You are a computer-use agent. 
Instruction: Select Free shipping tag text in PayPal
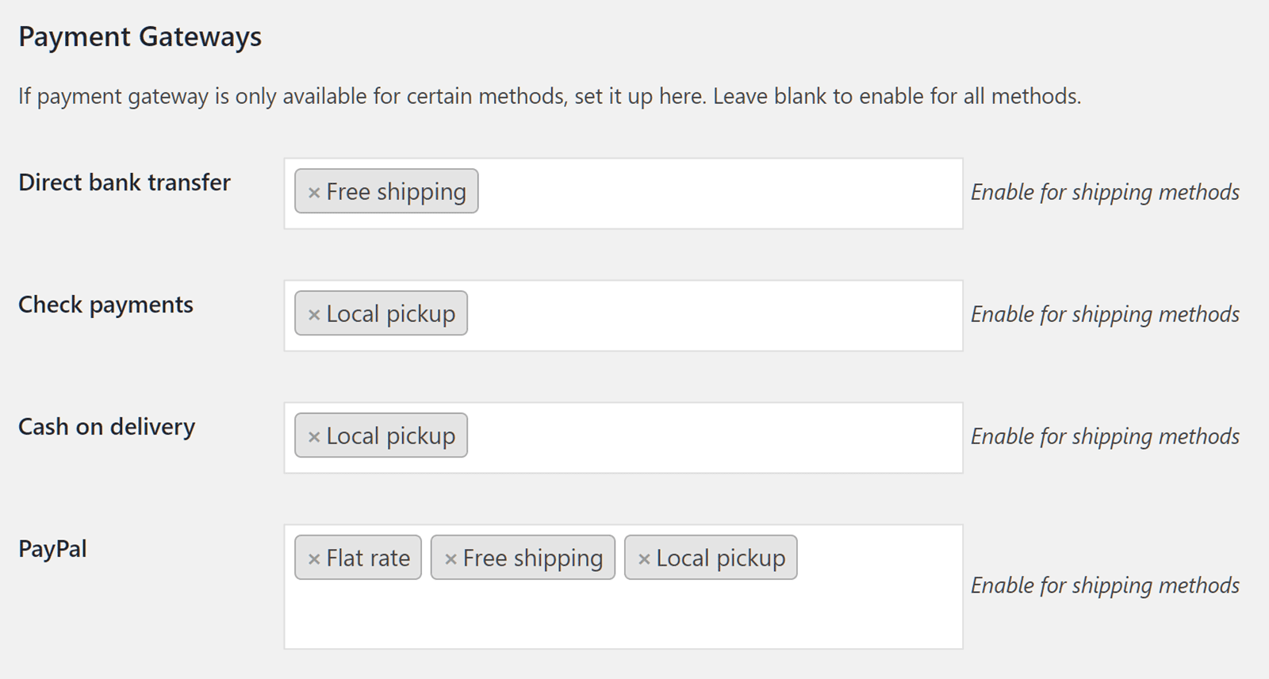(x=532, y=558)
